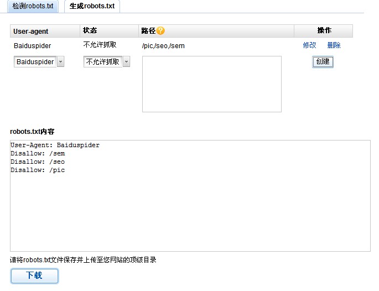Click the robots.txt内容 heading
The image size is (379, 291).
[32, 132]
